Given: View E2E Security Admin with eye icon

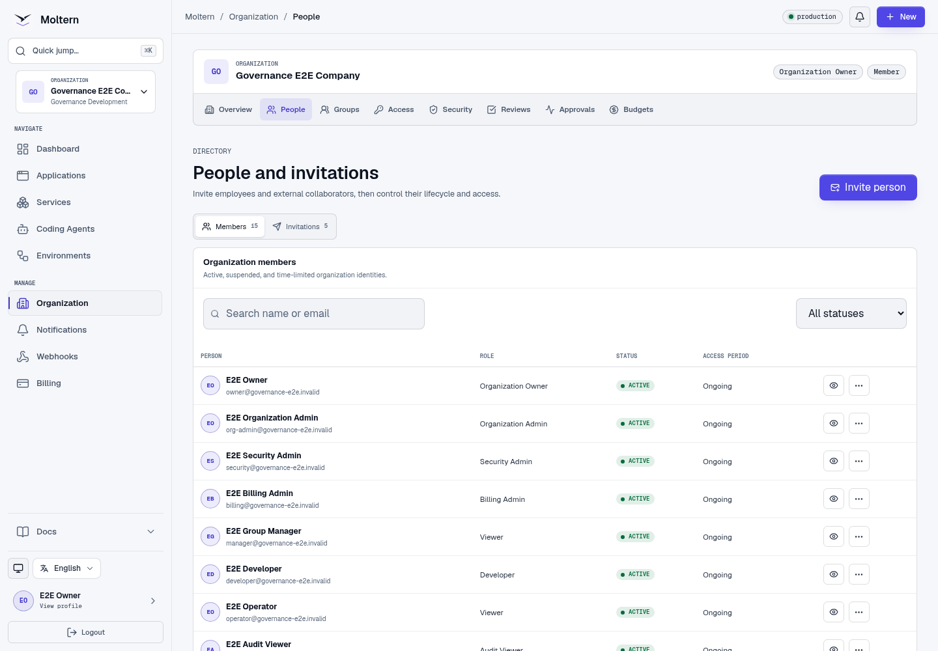Looking at the screenshot, I should [x=834, y=461].
